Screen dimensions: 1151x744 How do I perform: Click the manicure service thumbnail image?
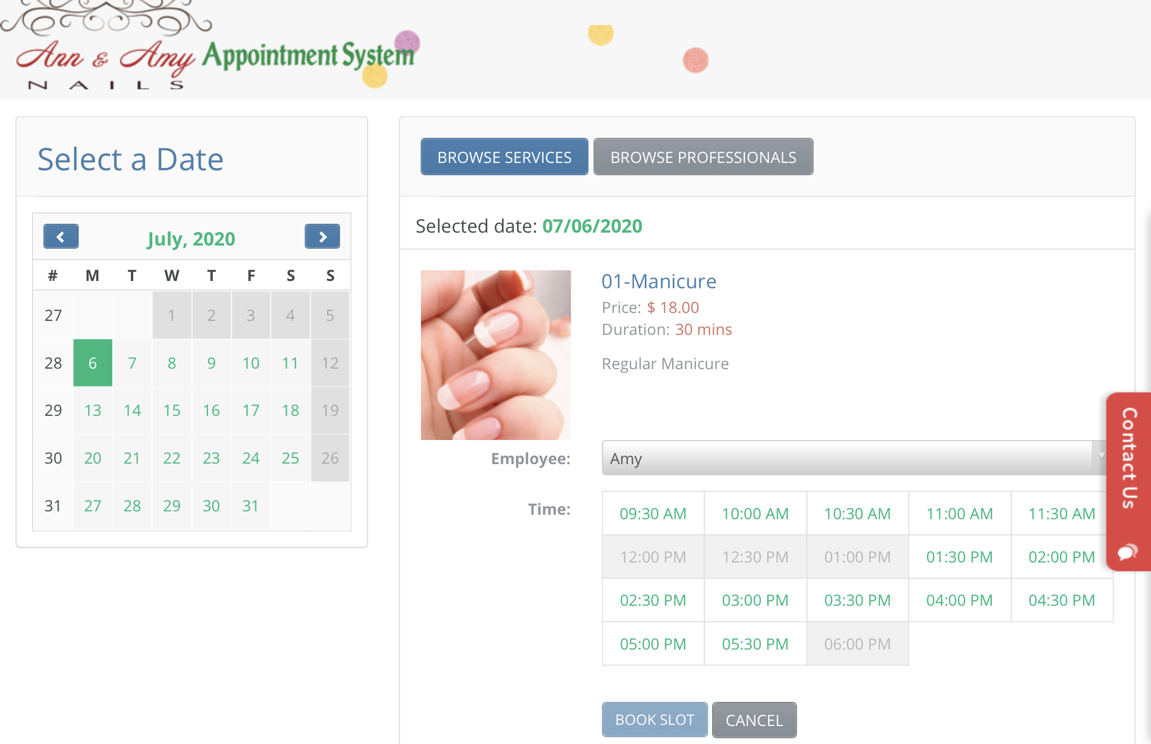point(496,355)
